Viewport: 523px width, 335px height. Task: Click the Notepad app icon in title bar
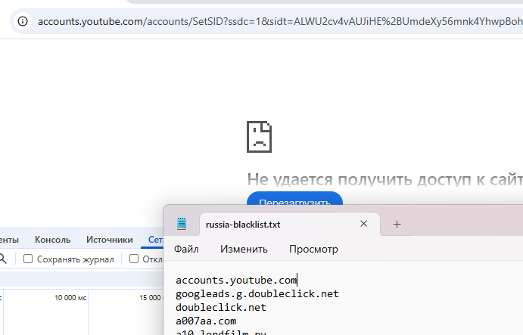click(x=182, y=224)
